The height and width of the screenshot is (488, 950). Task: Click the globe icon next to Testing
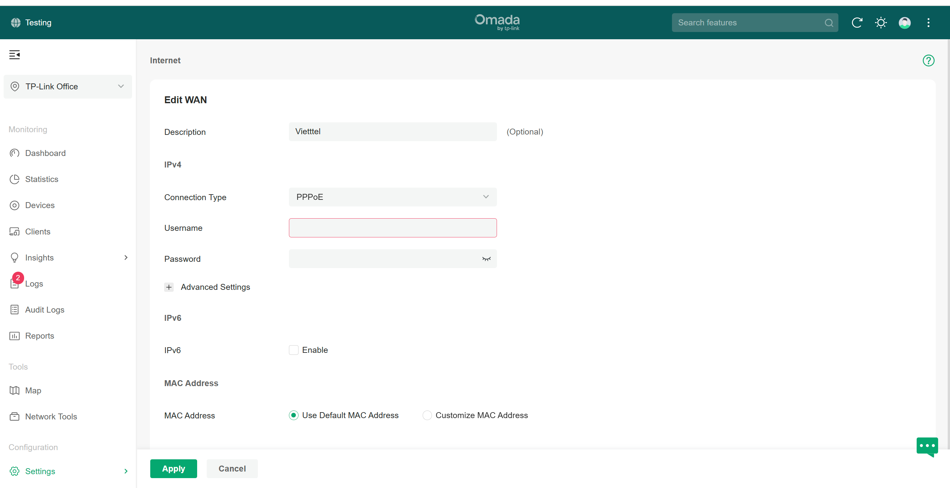click(16, 22)
